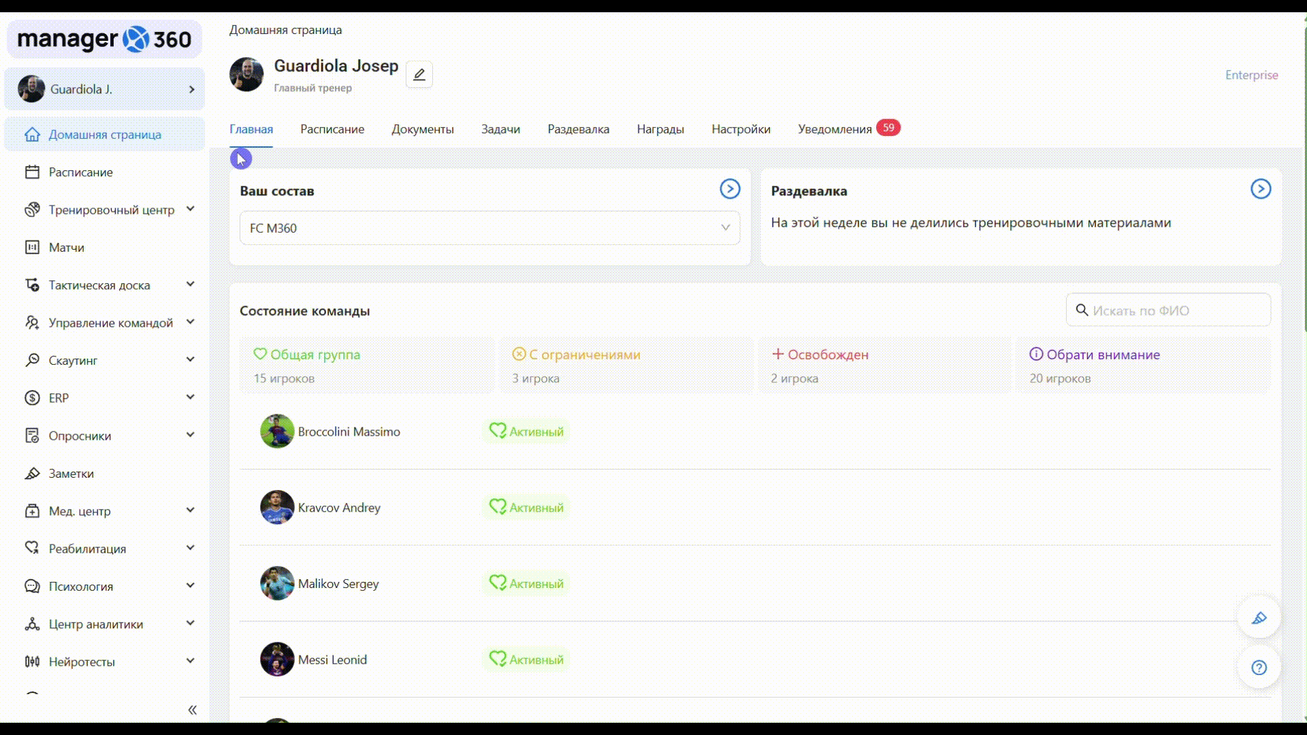This screenshot has height=735, width=1307.
Task: Open the help question mark button
Action: click(1259, 668)
